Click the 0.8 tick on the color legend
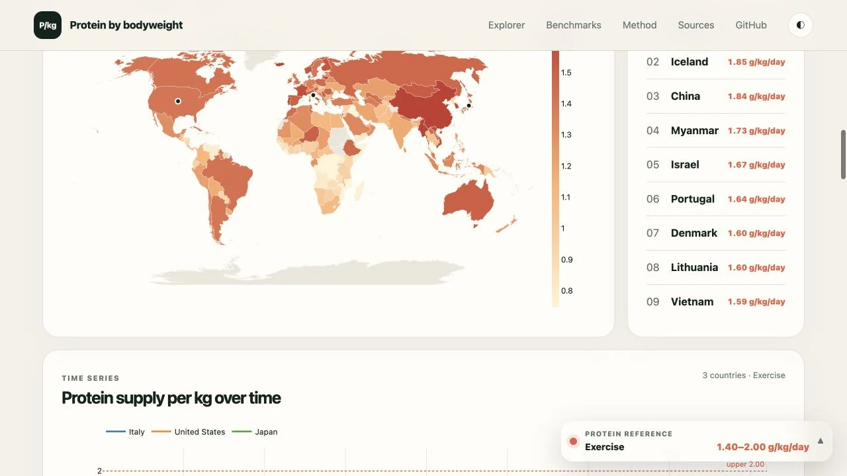Viewport: 847px width, 476px height. pos(566,291)
